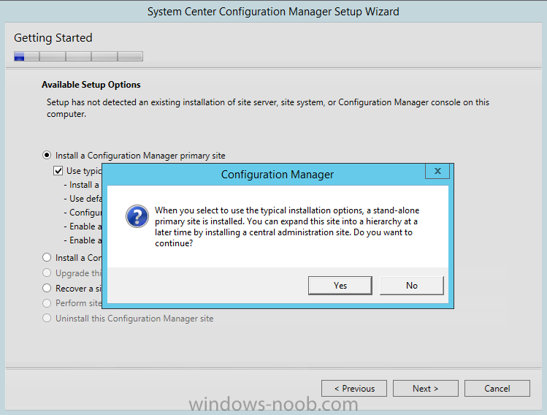Click the Previous button
The width and height of the screenshot is (547, 415).
pyautogui.click(x=354, y=389)
